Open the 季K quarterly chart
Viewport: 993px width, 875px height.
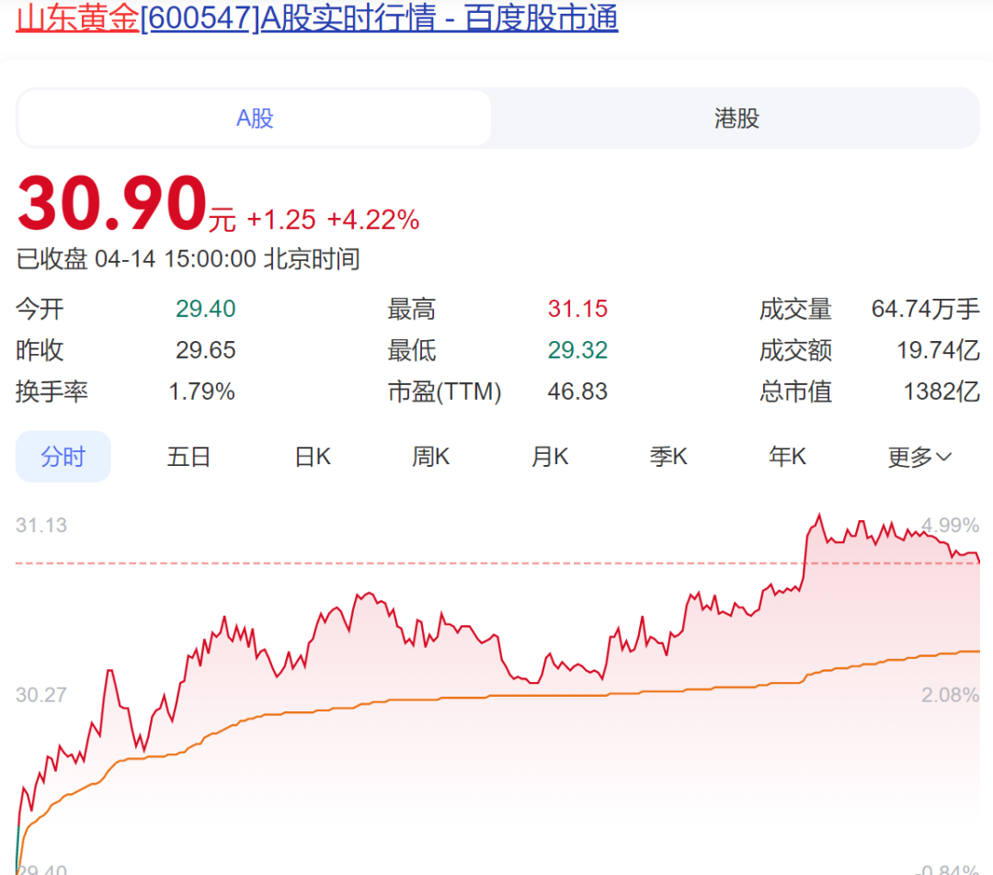(x=668, y=456)
